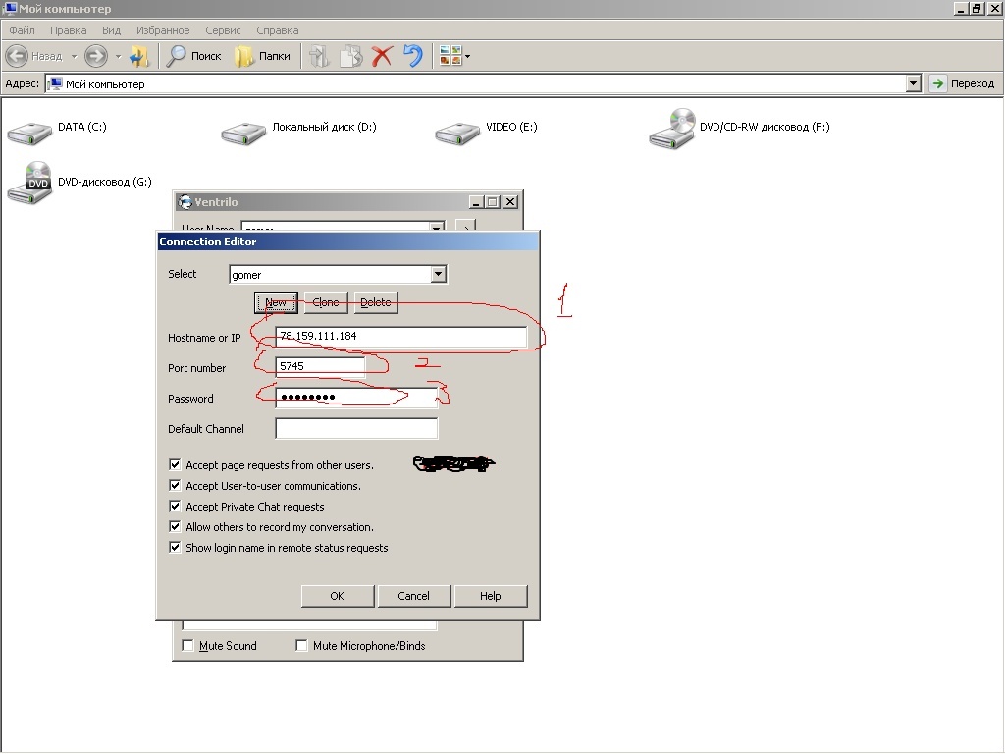Toggle the Папки folders pane button
Image resolution: width=1005 pixels, height=754 pixels.
[262, 56]
